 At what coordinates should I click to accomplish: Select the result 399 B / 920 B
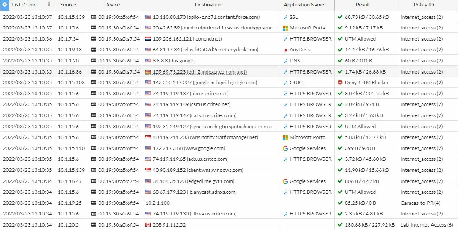pos(360,148)
